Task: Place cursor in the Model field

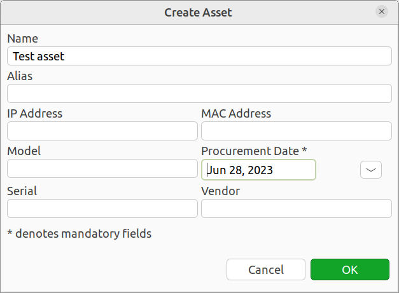Action: (102, 168)
